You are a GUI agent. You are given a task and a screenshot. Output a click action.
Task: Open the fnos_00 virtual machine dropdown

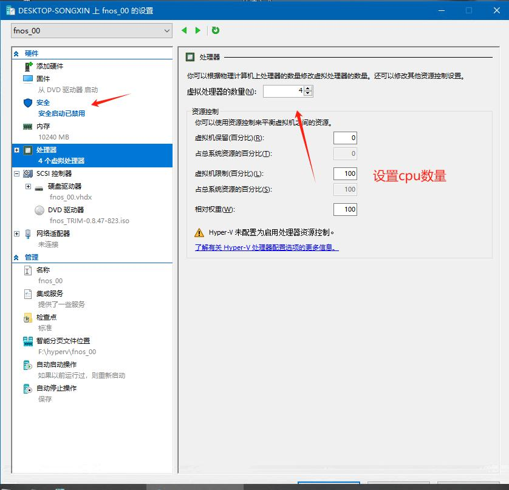point(92,31)
